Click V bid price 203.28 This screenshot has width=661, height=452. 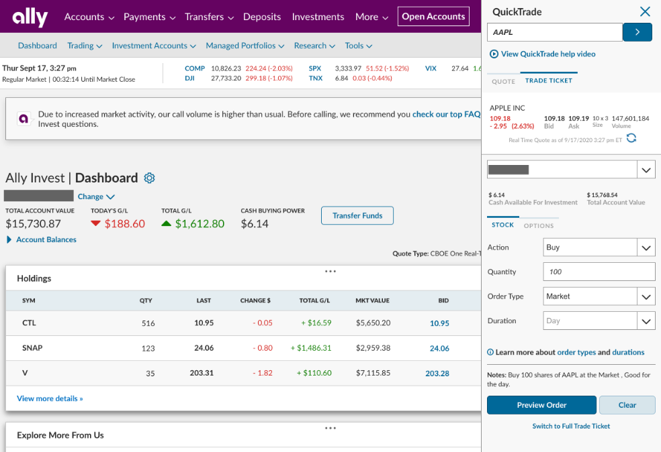click(x=437, y=373)
